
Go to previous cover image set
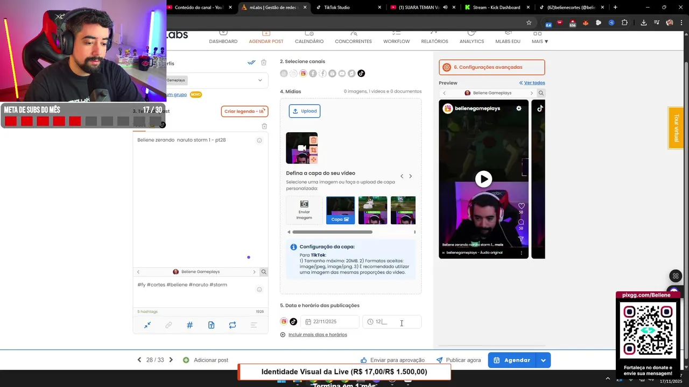[402, 176]
